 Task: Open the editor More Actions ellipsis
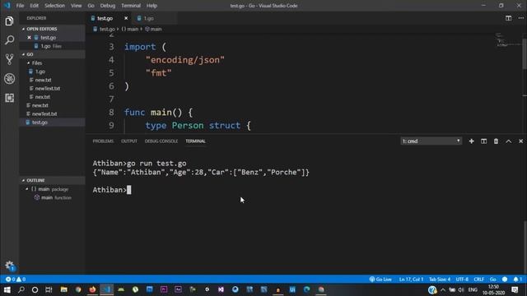coord(520,18)
